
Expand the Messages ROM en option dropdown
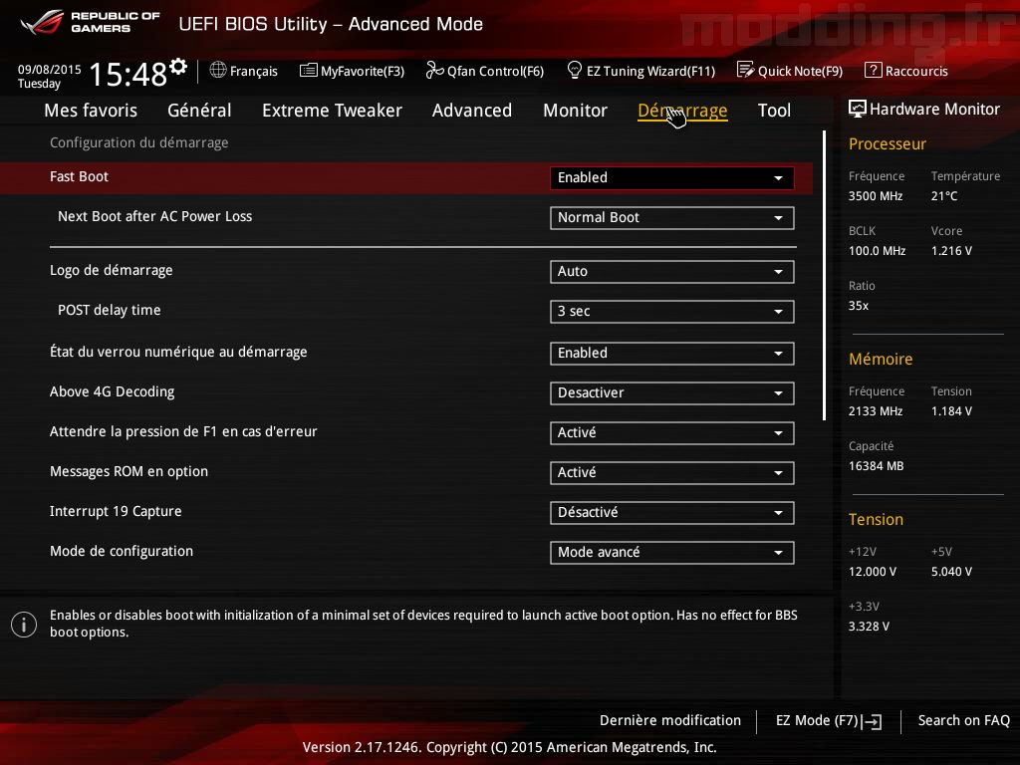tap(672, 473)
